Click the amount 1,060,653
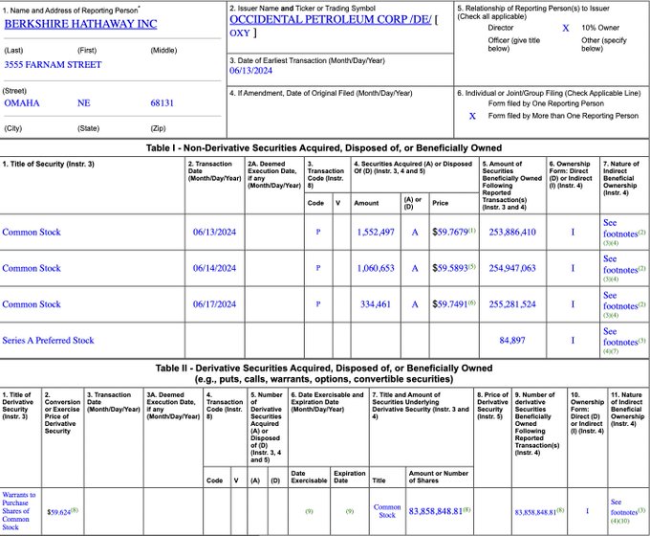Screen dimensions: 650x536 pos(376,268)
